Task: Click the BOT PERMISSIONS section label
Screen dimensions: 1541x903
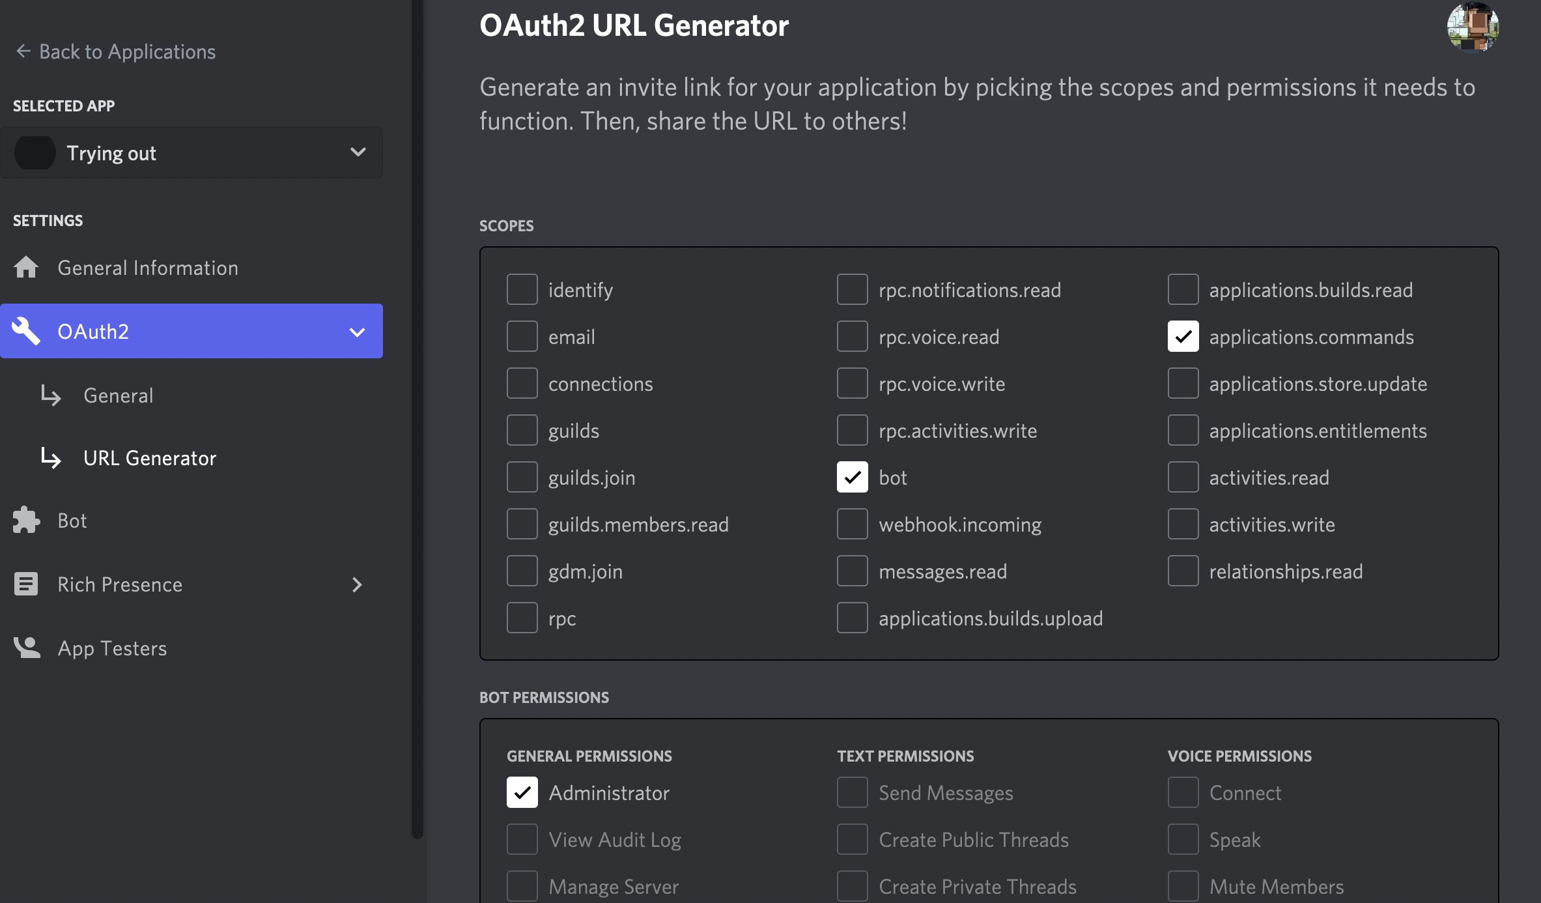Action: [x=544, y=697]
